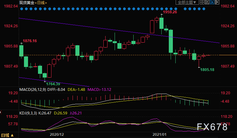
Task: Click 1807.49 on the right price axis
Action: [228, 66]
